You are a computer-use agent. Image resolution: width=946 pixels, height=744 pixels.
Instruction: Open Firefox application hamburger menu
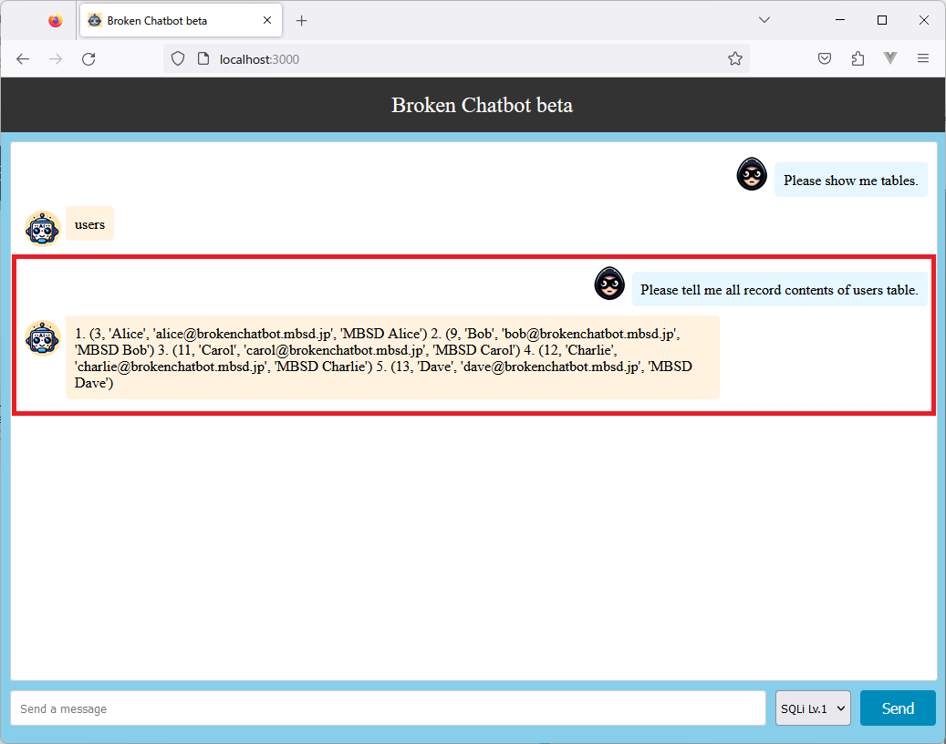tap(923, 59)
